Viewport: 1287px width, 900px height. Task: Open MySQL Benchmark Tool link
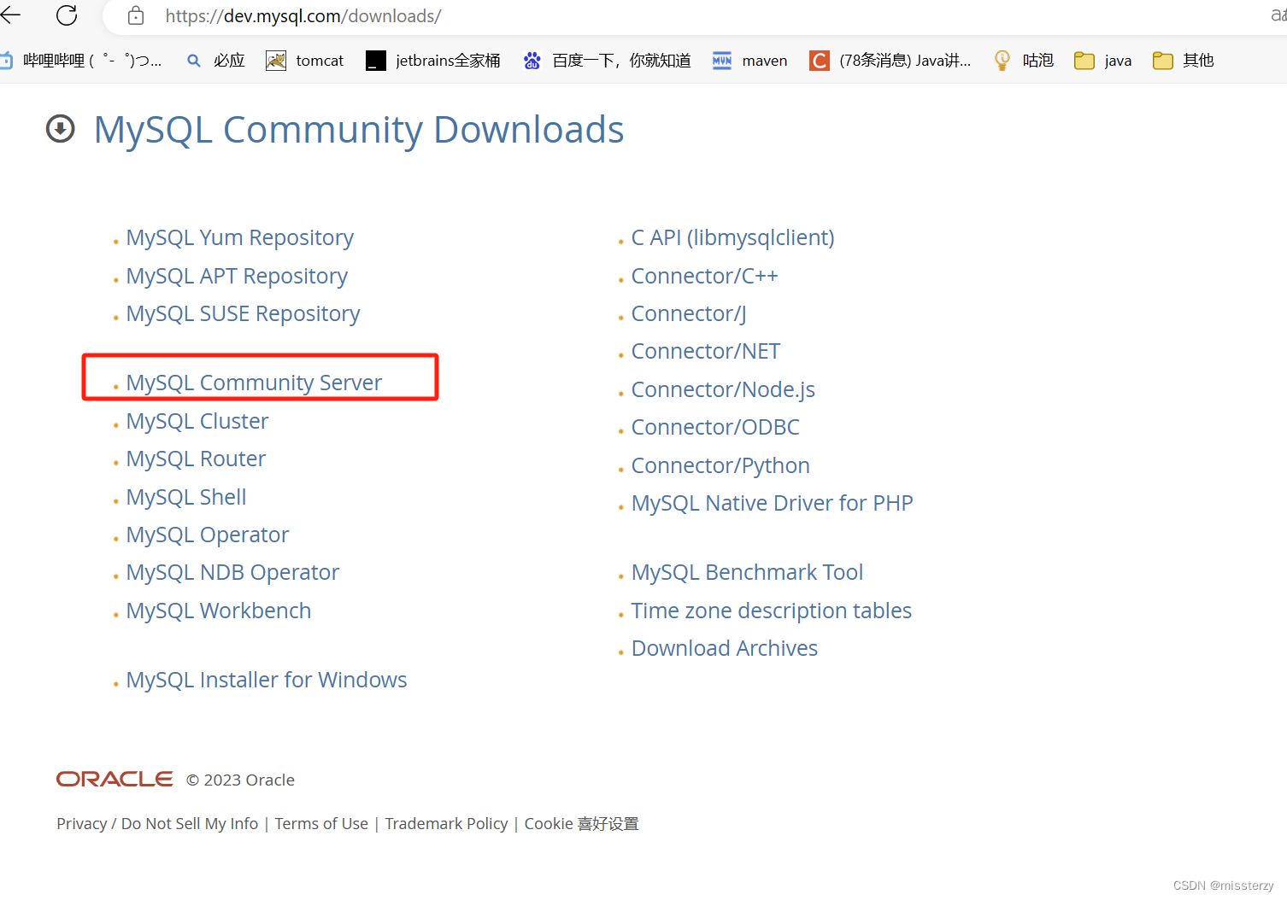point(747,572)
